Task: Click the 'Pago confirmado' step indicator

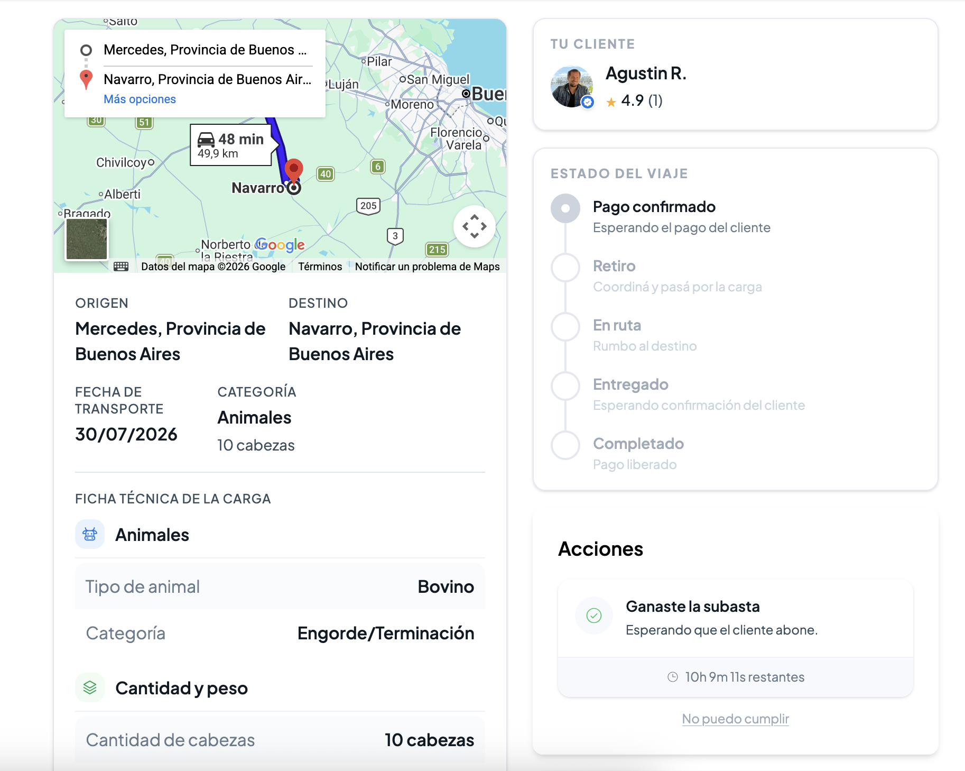Action: pos(565,208)
